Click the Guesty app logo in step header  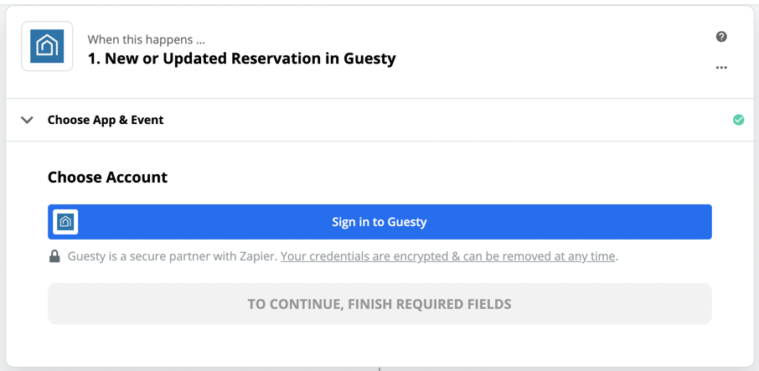pos(47,46)
